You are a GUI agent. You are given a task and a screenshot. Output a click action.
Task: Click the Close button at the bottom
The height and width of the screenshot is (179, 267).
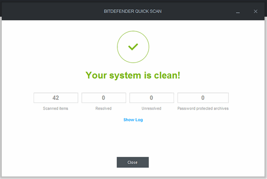pos(133,162)
